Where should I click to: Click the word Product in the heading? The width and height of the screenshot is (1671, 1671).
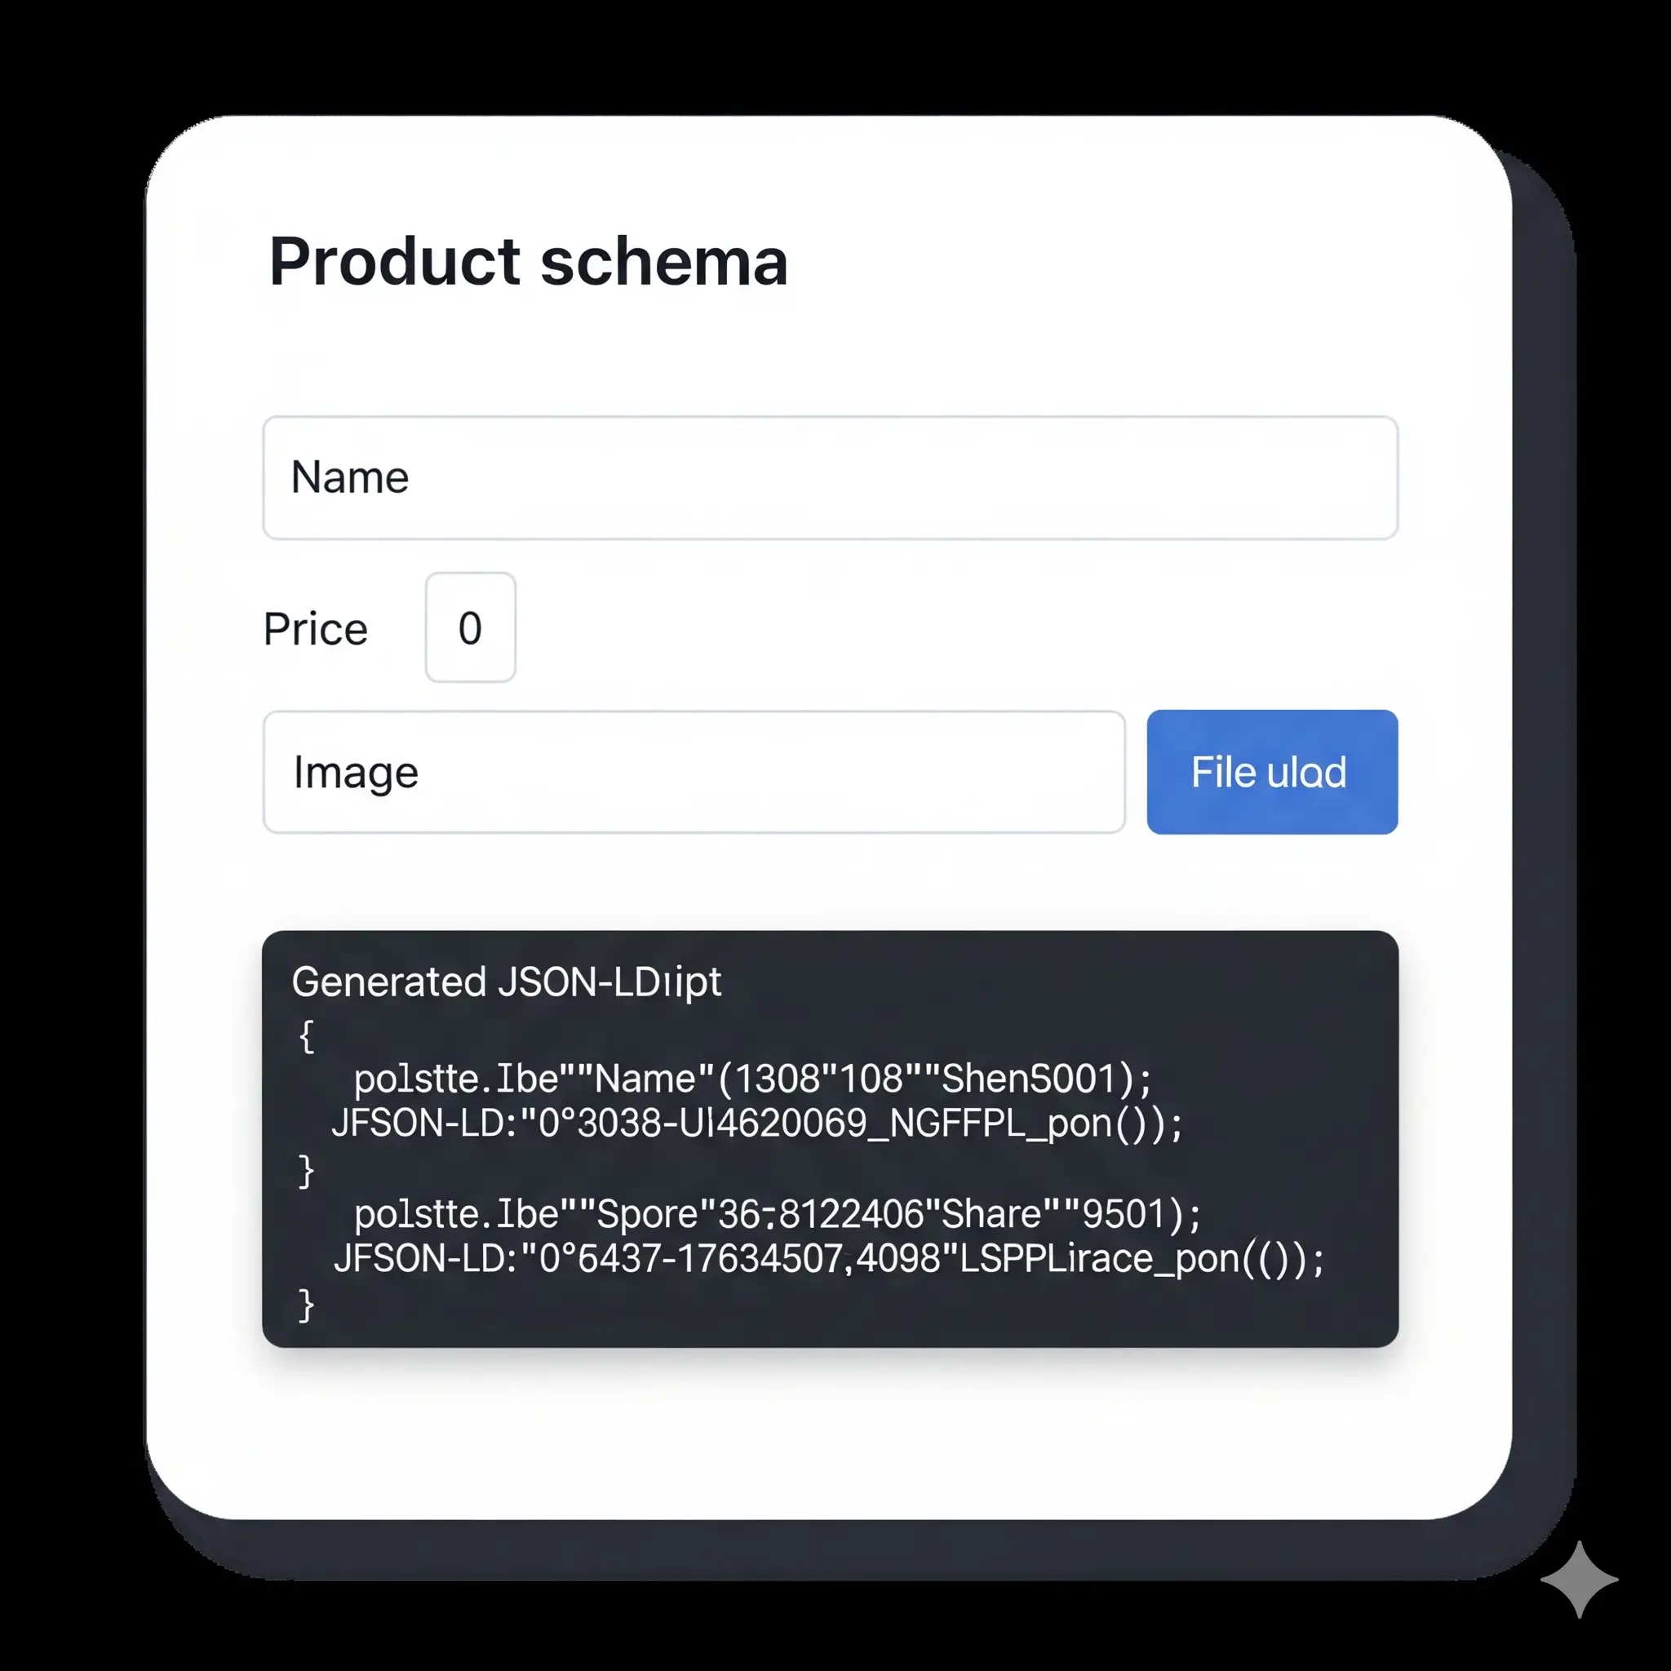click(394, 261)
